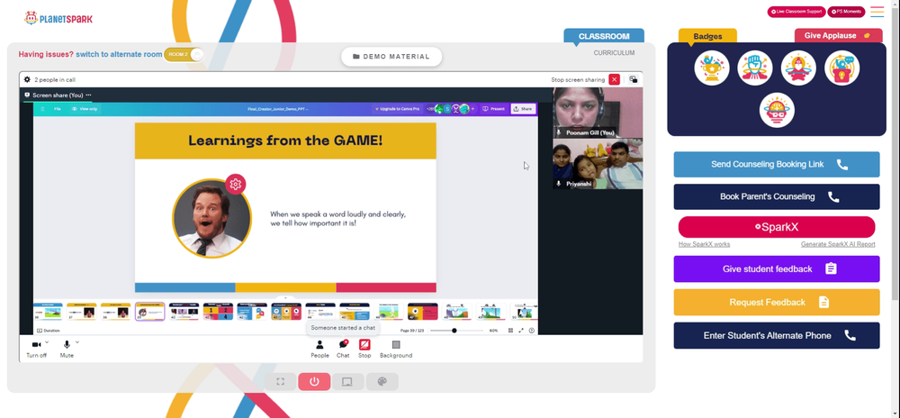Open the pop-out window icon beside stop sharing
The height and width of the screenshot is (418, 900).
(633, 80)
